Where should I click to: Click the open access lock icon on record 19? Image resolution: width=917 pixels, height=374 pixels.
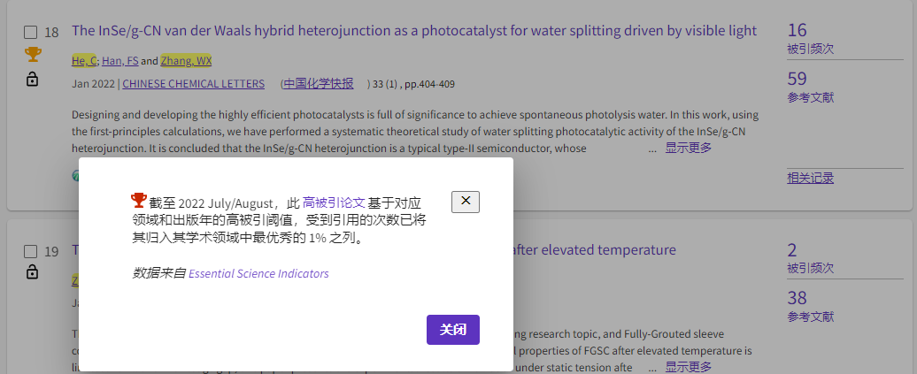[x=33, y=272]
